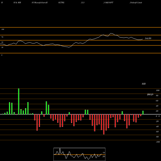This screenshot has height=161, width=161.
Task: Click the MR panel title label
Action: tap(144, 84)
